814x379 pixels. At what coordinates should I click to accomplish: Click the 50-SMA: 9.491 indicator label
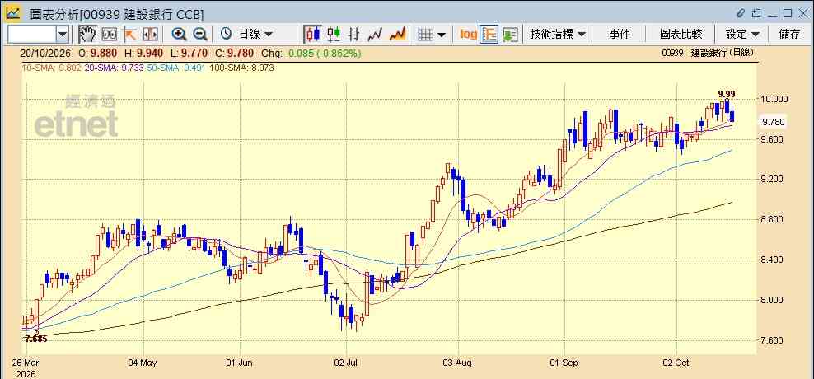click(176, 68)
